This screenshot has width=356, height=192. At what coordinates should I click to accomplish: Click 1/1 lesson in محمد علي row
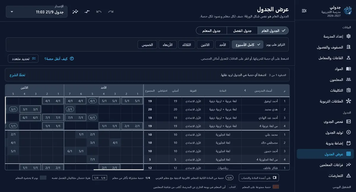[x=81, y=135]
